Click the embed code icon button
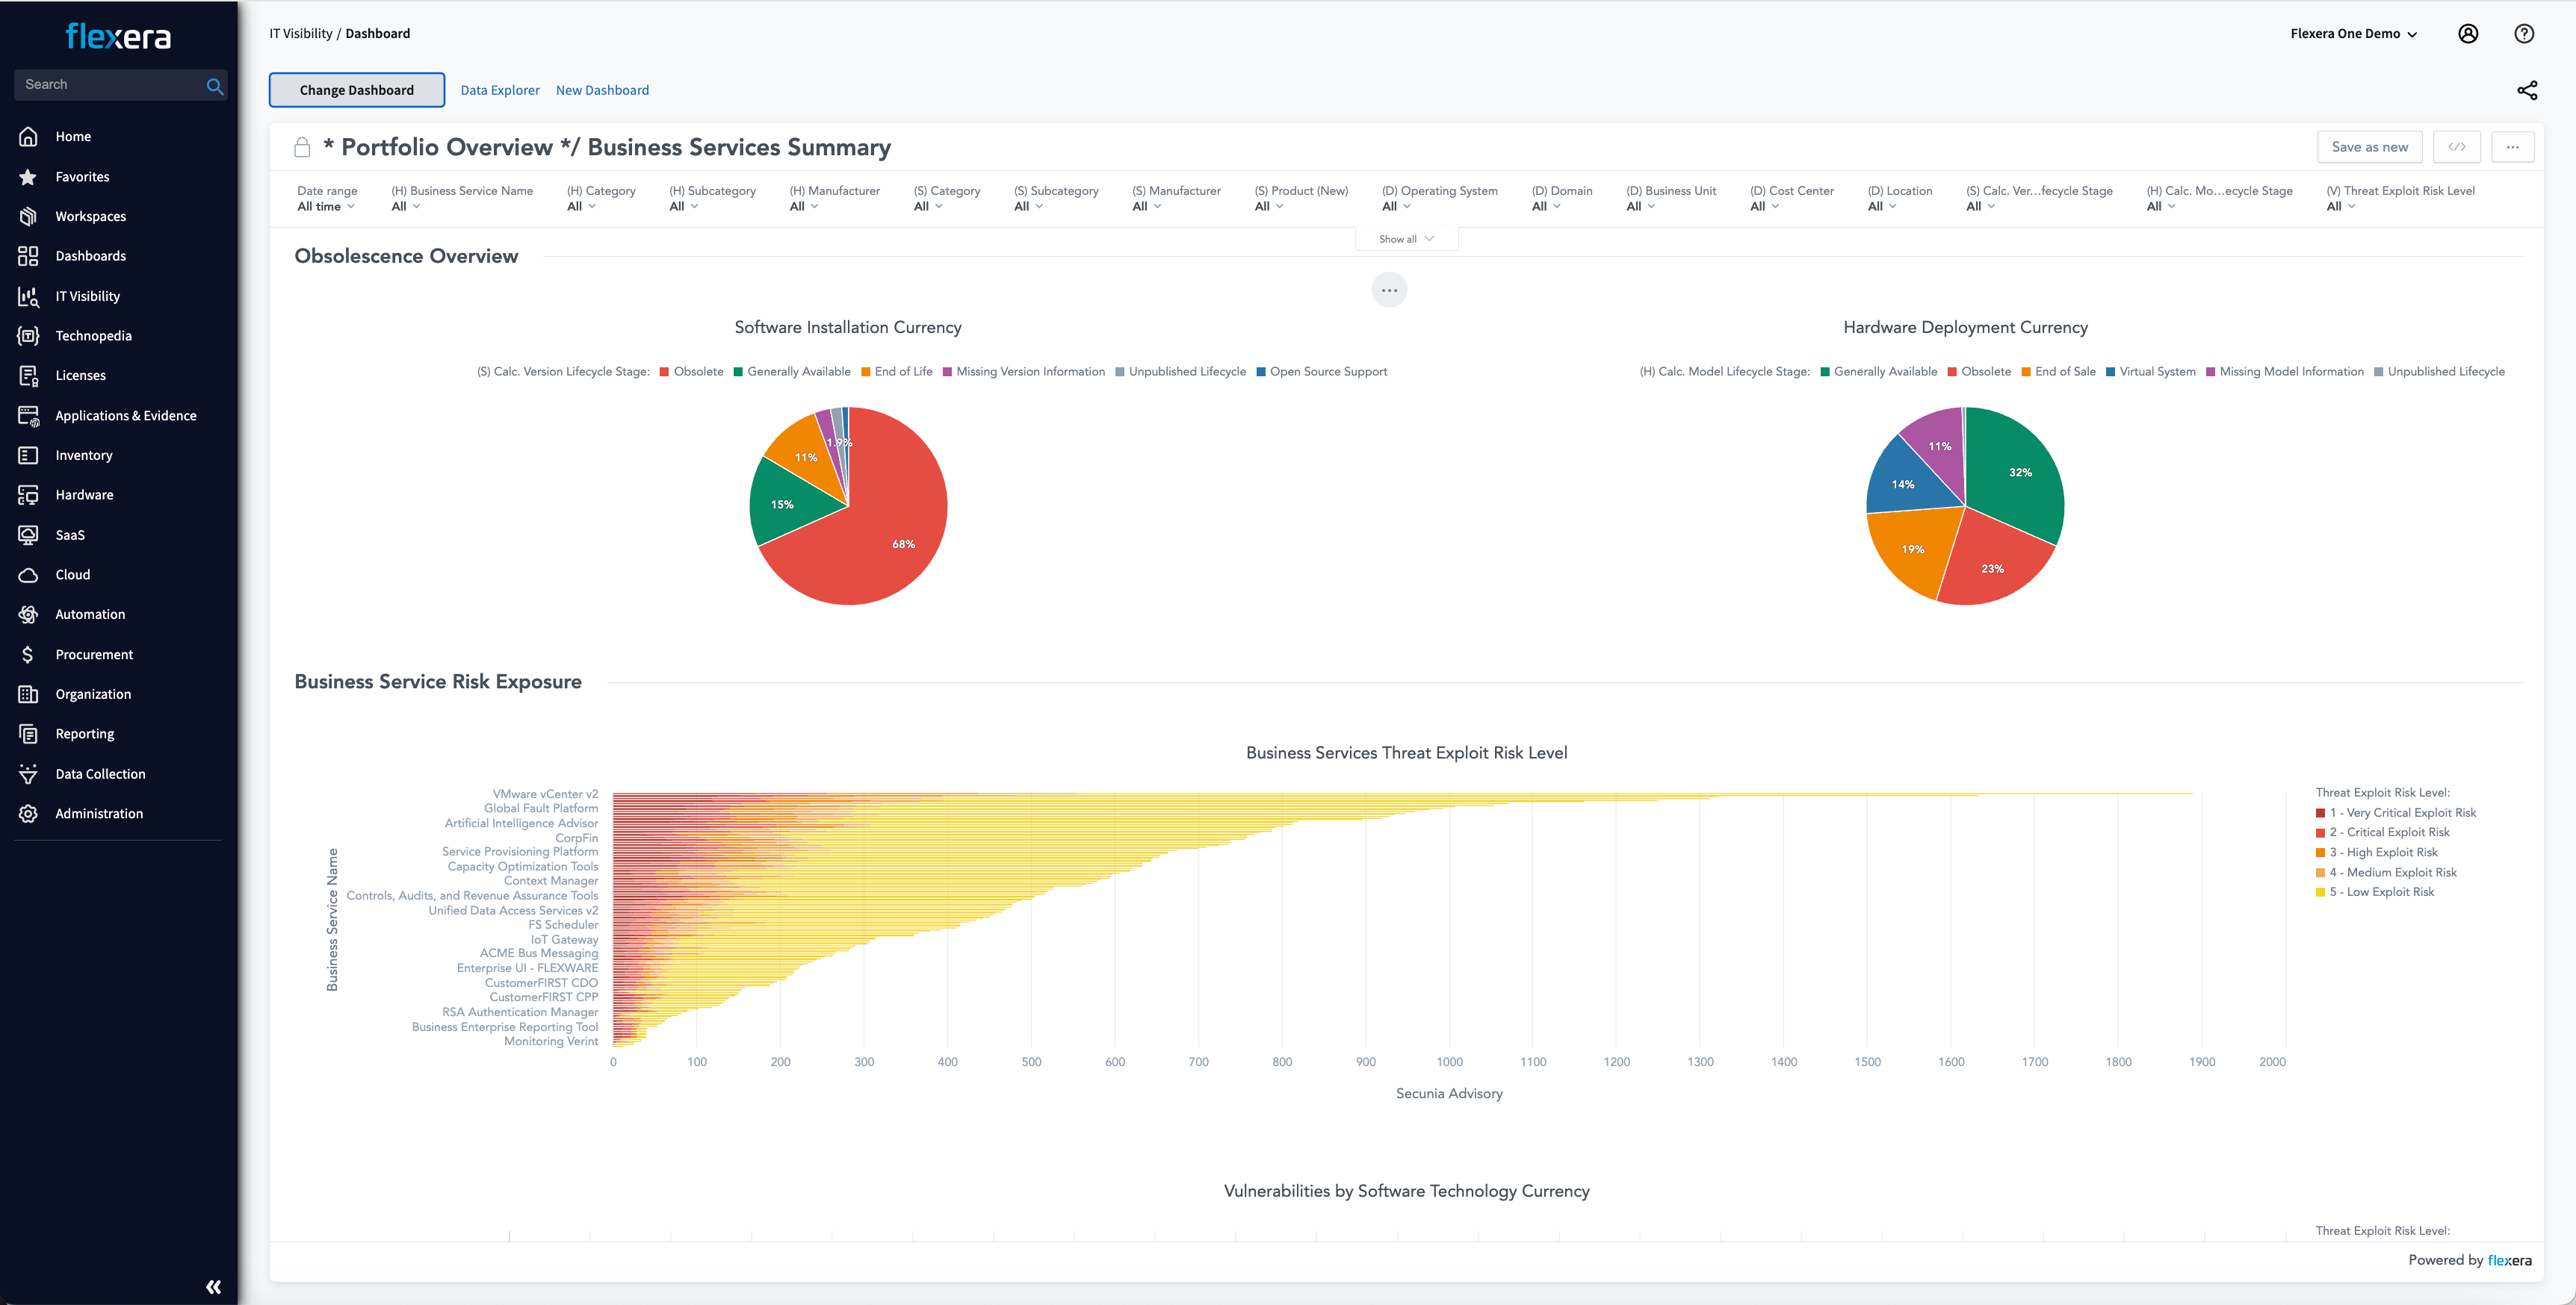The image size is (2576, 1305). click(x=2456, y=147)
